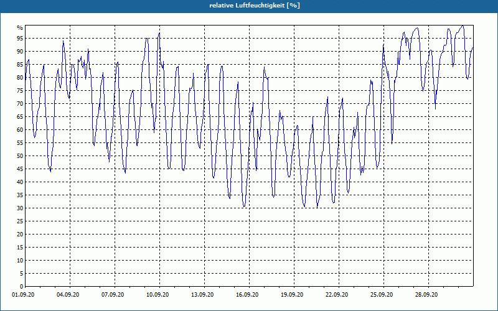Select the x-axis date label 04.09.20
This screenshot has width=498, height=311.
pos(68,295)
